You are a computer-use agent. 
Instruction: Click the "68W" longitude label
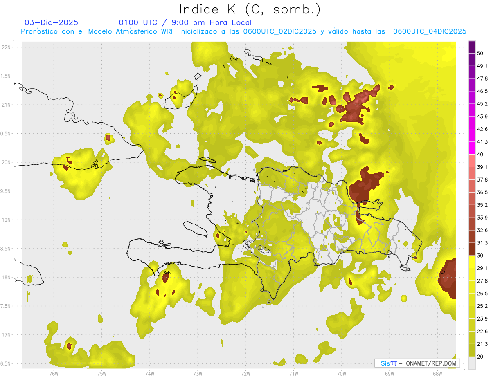pyautogui.click(x=437, y=374)
